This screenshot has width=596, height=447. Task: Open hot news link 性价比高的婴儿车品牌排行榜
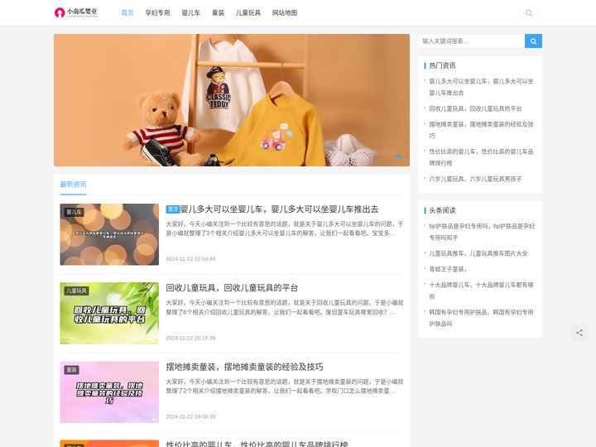(x=481, y=157)
